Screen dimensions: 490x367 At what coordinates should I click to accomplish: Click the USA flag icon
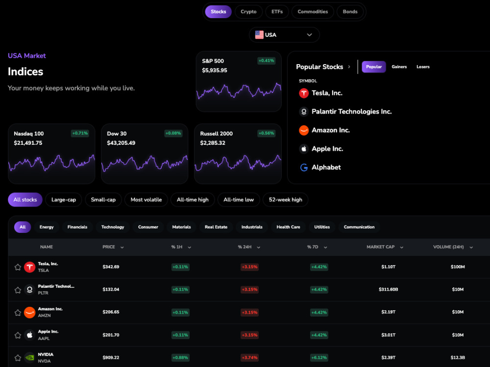pyautogui.click(x=259, y=35)
